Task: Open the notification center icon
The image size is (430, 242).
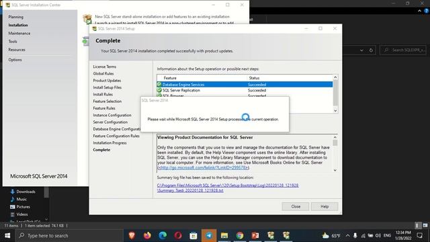Action: click(419, 235)
